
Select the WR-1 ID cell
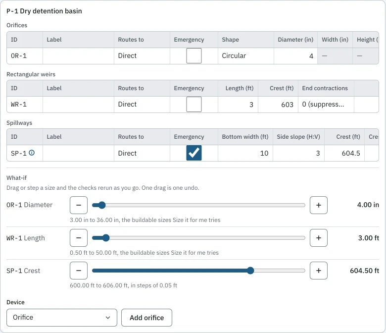(25, 105)
